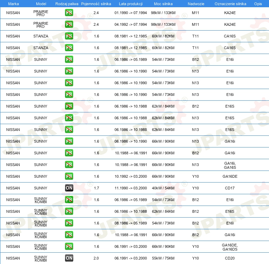Click the engine code CD17
This screenshot has height=264, width=269.
click(230, 188)
